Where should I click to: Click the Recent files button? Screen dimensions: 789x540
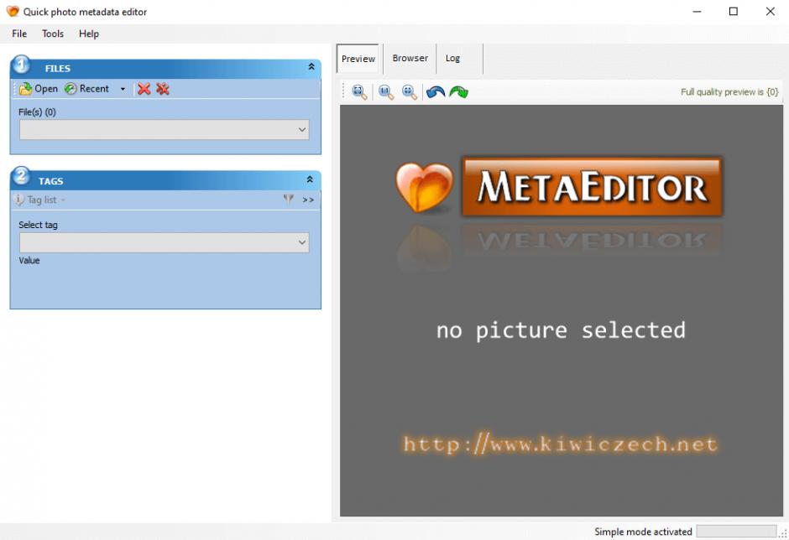pos(86,89)
